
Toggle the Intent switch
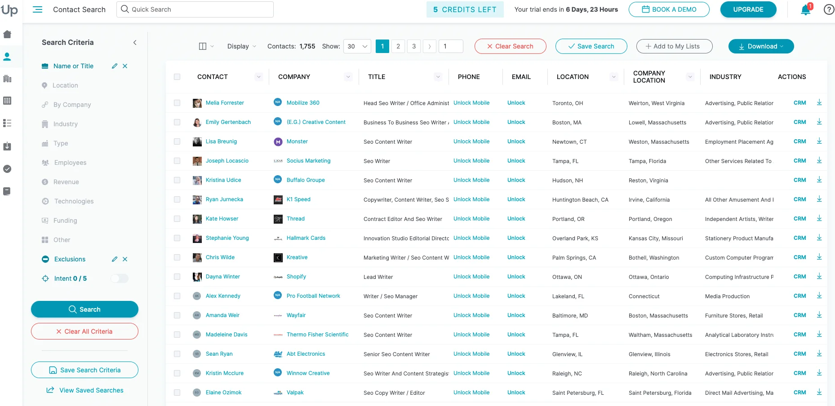120,278
